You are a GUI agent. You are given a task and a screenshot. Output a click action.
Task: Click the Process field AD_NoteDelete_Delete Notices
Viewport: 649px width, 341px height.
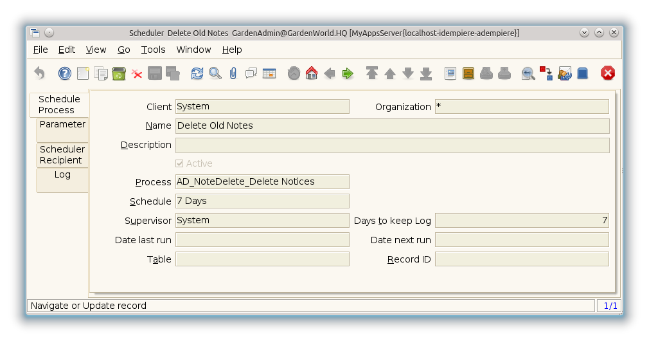(262, 182)
